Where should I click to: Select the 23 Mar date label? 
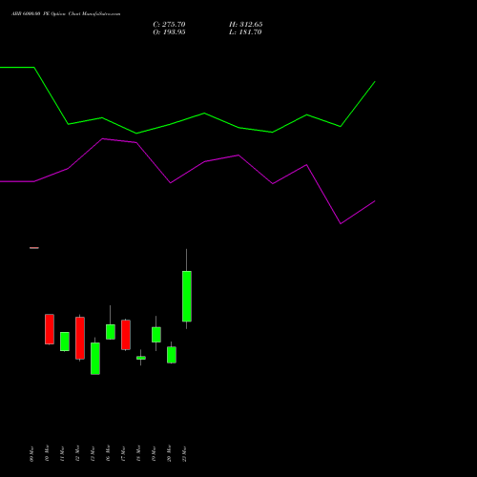click(184, 453)
